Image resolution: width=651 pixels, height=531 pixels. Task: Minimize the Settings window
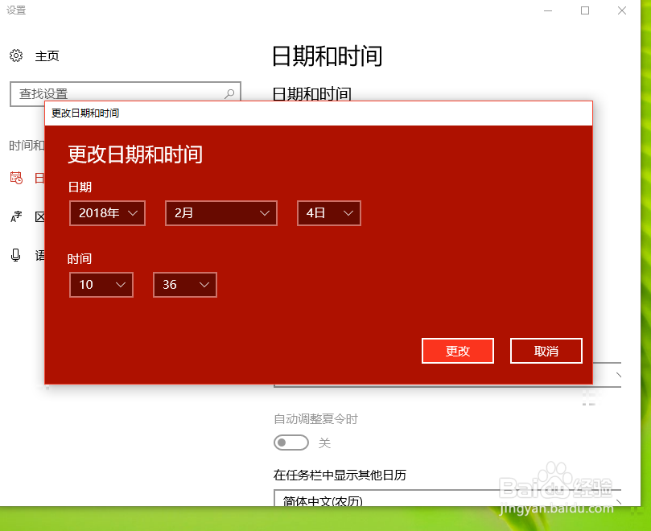click(550, 10)
